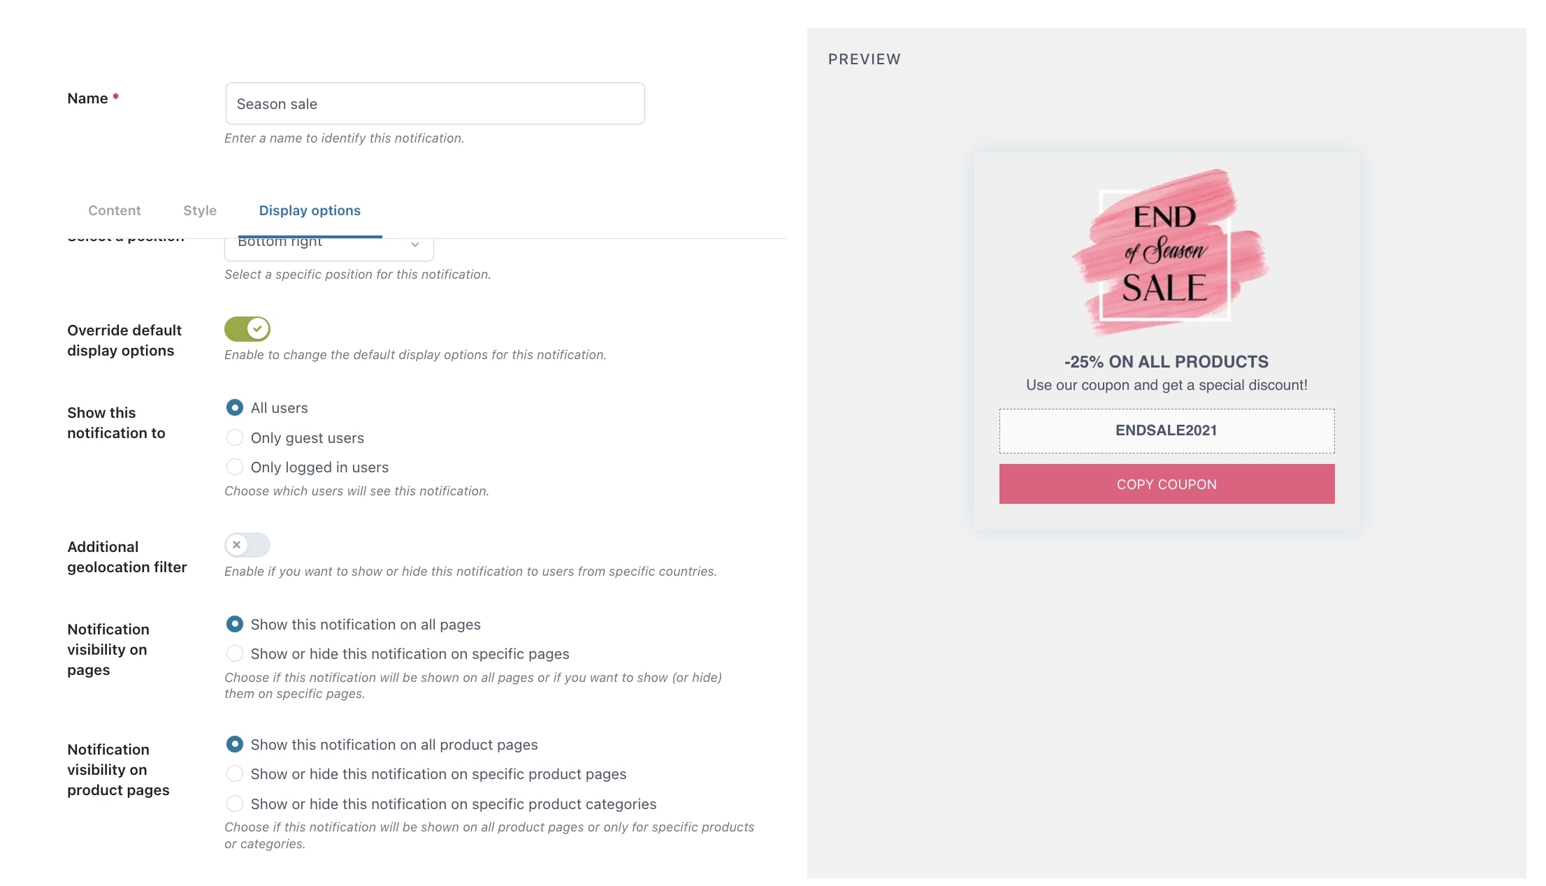
Task: Click the position dropdown chevron arrow
Action: (x=415, y=245)
